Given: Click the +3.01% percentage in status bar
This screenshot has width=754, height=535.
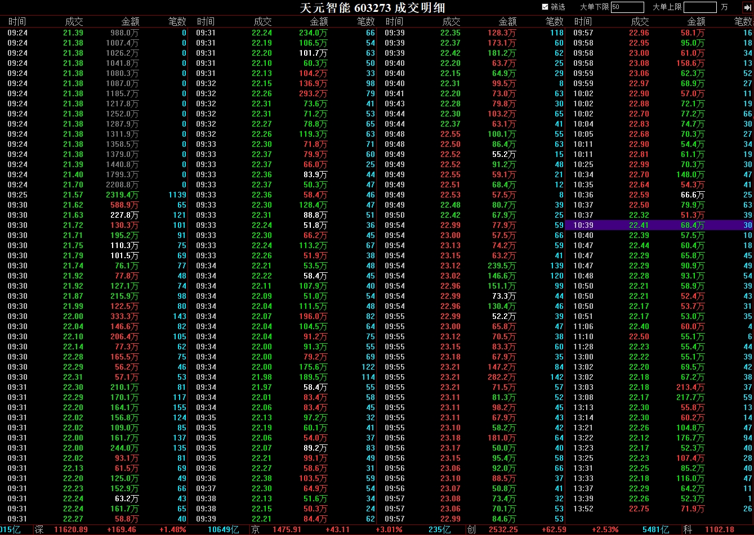Looking at the screenshot, I should tap(389, 530).
